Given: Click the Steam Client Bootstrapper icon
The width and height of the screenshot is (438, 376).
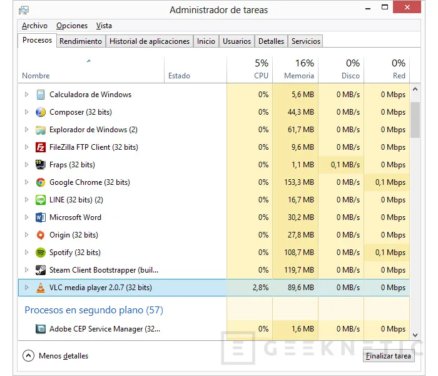Looking at the screenshot, I should tap(41, 270).
